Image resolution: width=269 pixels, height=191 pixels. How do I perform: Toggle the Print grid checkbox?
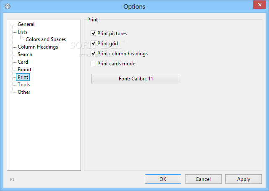coord(94,44)
